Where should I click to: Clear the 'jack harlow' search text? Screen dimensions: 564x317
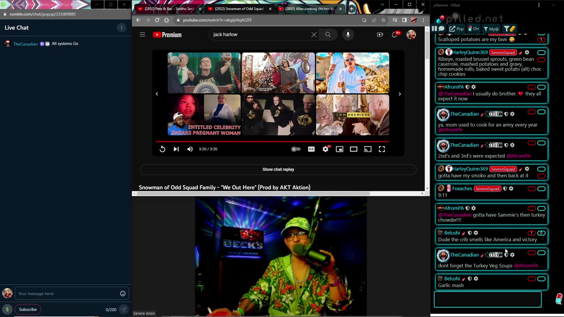pos(314,34)
